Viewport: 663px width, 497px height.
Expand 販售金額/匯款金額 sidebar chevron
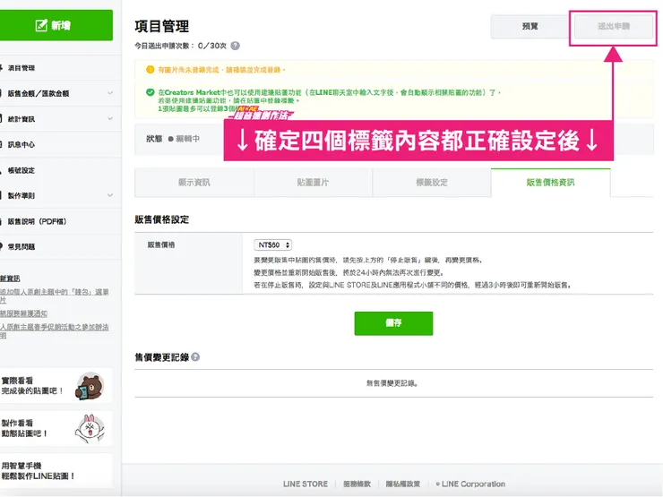(110, 93)
